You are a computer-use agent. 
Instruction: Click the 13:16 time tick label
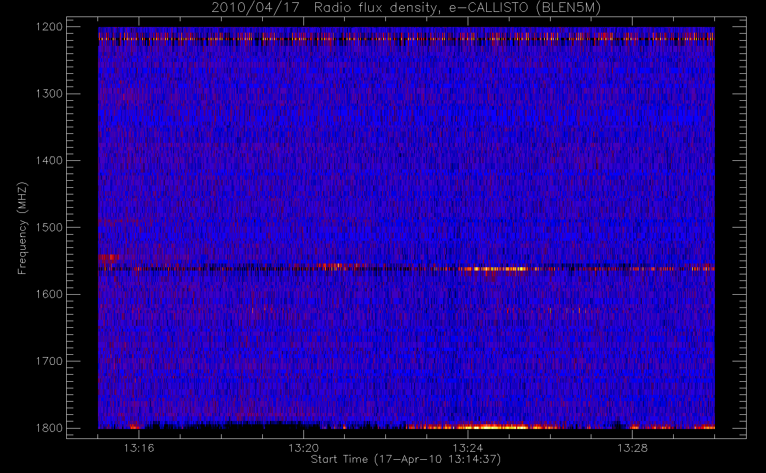(x=139, y=448)
